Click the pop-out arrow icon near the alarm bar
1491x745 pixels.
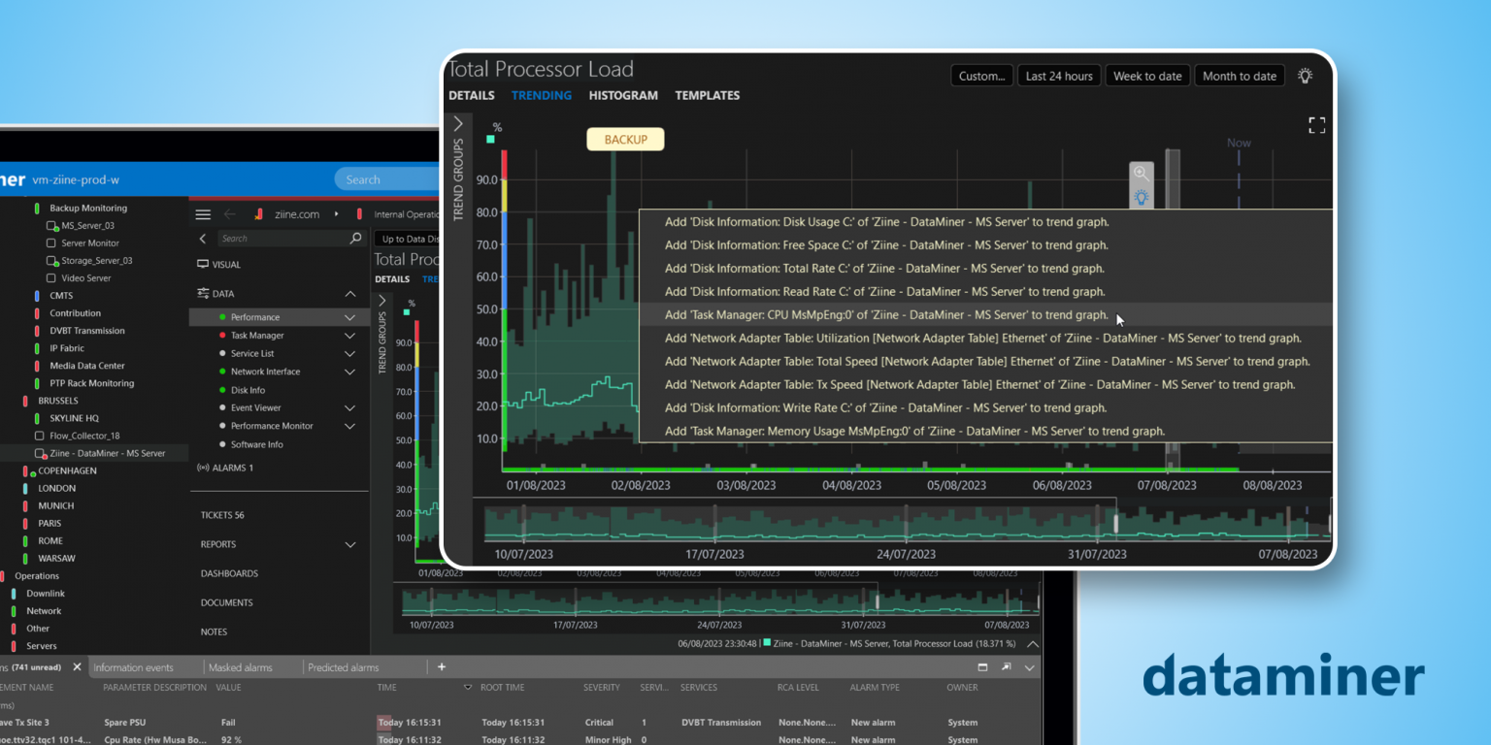[1007, 667]
